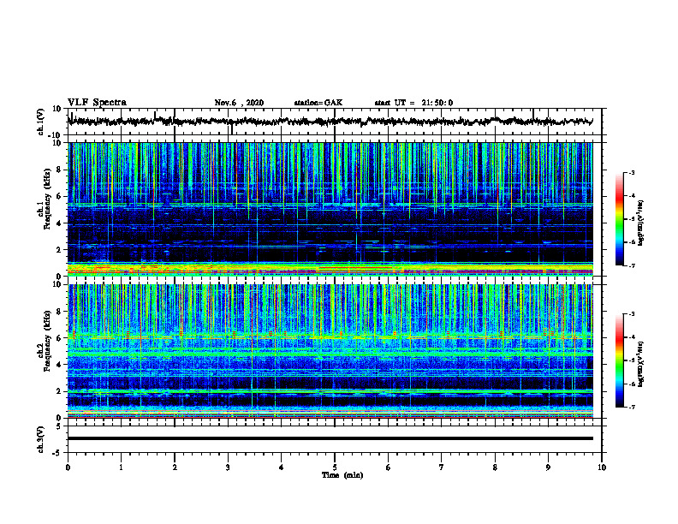Click the ch.2 colorbar log(PSD) label

pos(641,364)
